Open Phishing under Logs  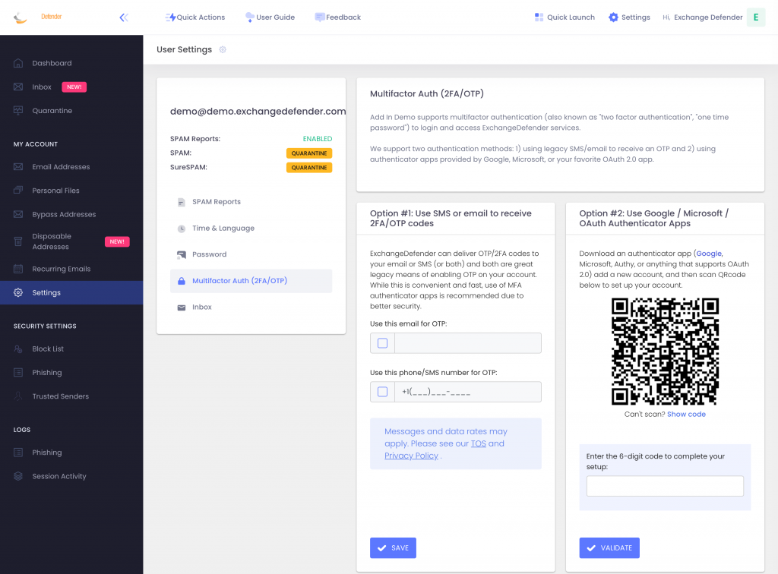[47, 452]
